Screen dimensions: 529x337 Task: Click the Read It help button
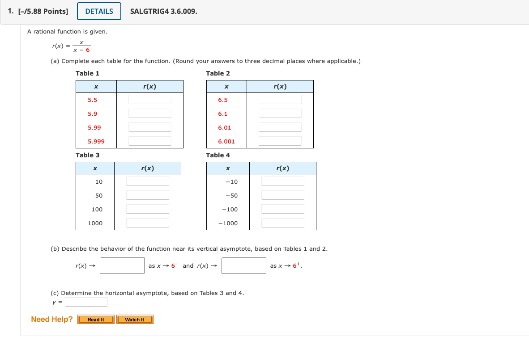95,319
